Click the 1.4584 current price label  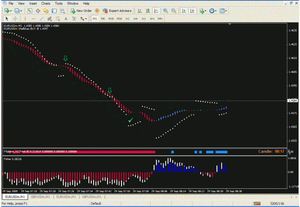(293, 101)
